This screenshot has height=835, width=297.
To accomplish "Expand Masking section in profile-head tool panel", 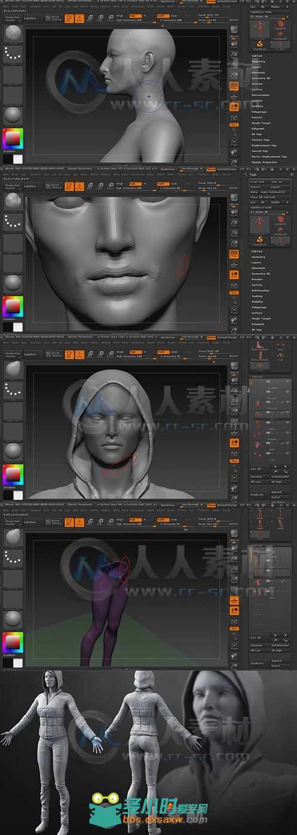I will (x=257, y=100).
